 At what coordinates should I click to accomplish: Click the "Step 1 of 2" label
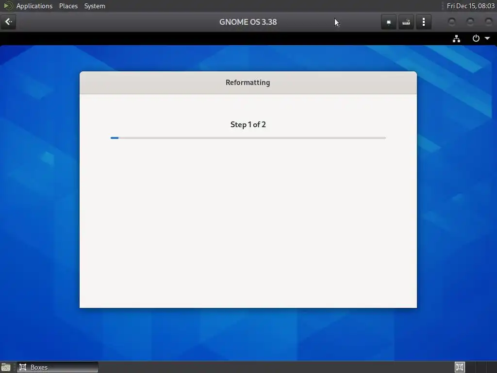pyautogui.click(x=248, y=125)
